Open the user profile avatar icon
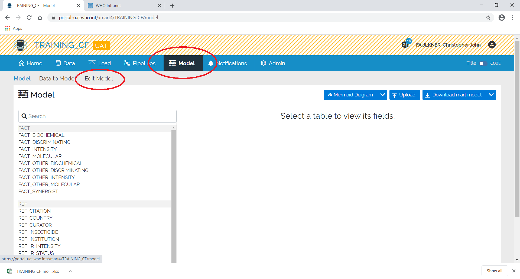Image resolution: width=520 pixels, height=279 pixels. pos(492,45)
